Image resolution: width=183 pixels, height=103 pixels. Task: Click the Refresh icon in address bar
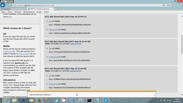coord(170,5)
